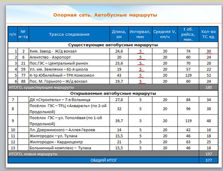This screenshot has width=223, height=171.
Task: Click the 'Средняя V, км/ч' column header
Action: pos(165,34)
